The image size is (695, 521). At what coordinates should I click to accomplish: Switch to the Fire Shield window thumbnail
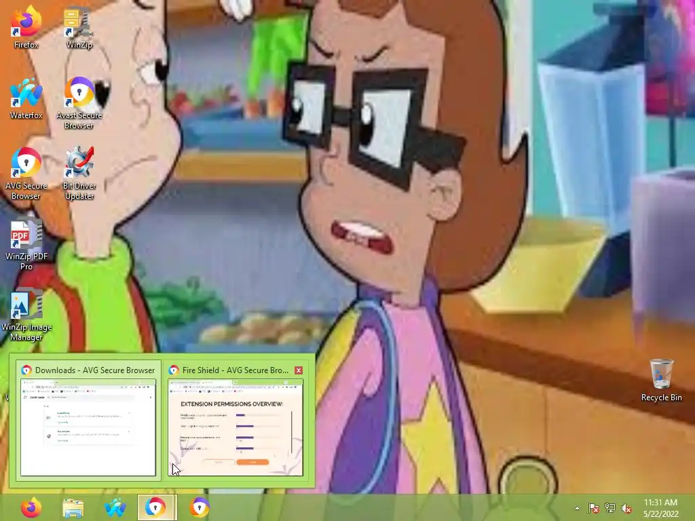pyautogui.click(x=236, y=427)
